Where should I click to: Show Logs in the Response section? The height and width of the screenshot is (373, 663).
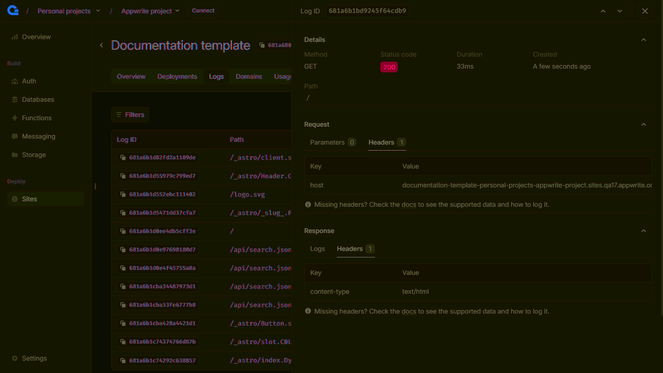click(318, 249)
